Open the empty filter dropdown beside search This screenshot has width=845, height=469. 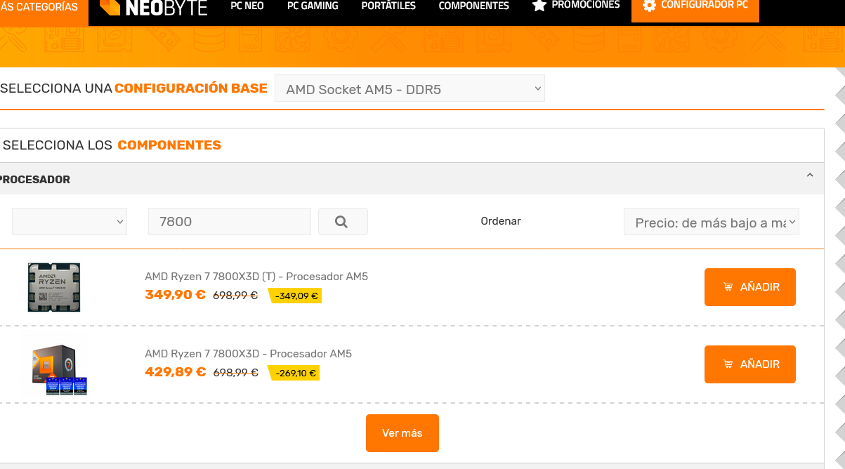[x=70, y=221]
